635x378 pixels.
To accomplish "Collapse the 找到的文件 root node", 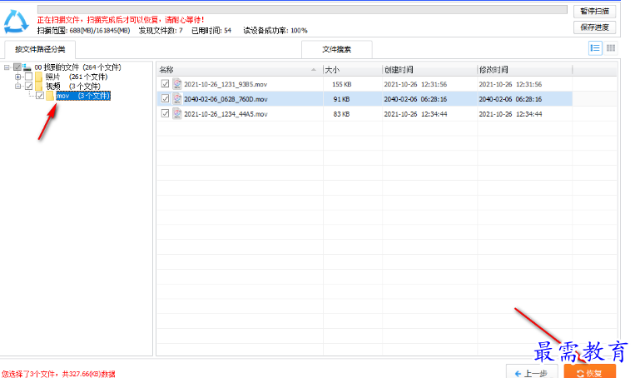I will coord(7,67).
